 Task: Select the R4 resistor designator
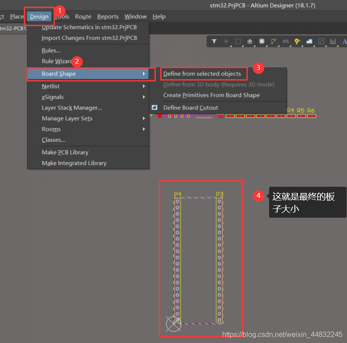coord(290,110)
